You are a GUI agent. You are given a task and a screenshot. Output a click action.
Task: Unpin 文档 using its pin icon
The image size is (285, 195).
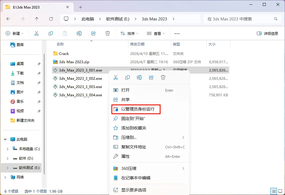39,83
